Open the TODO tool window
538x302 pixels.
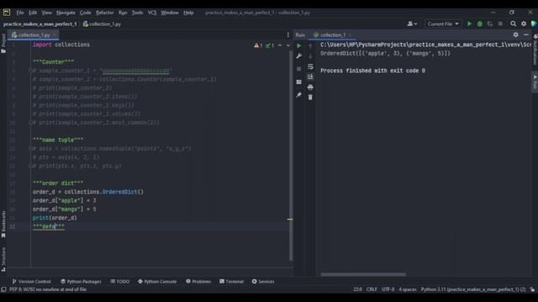[120, 282]
